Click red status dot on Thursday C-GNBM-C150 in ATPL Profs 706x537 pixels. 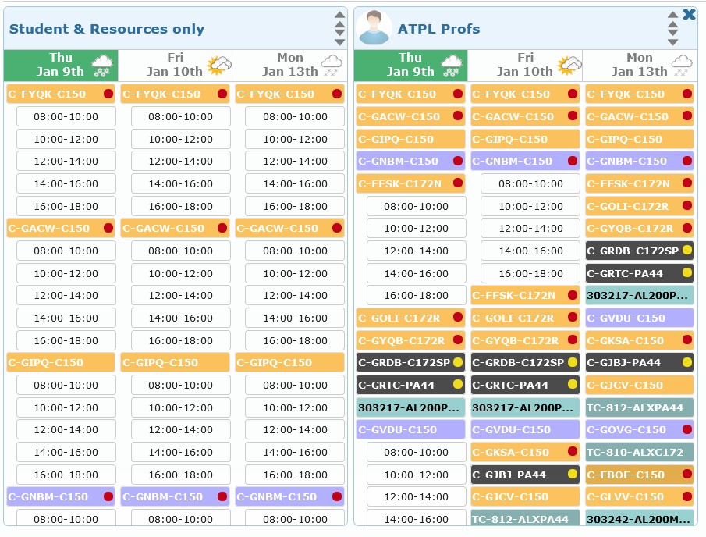458,162
